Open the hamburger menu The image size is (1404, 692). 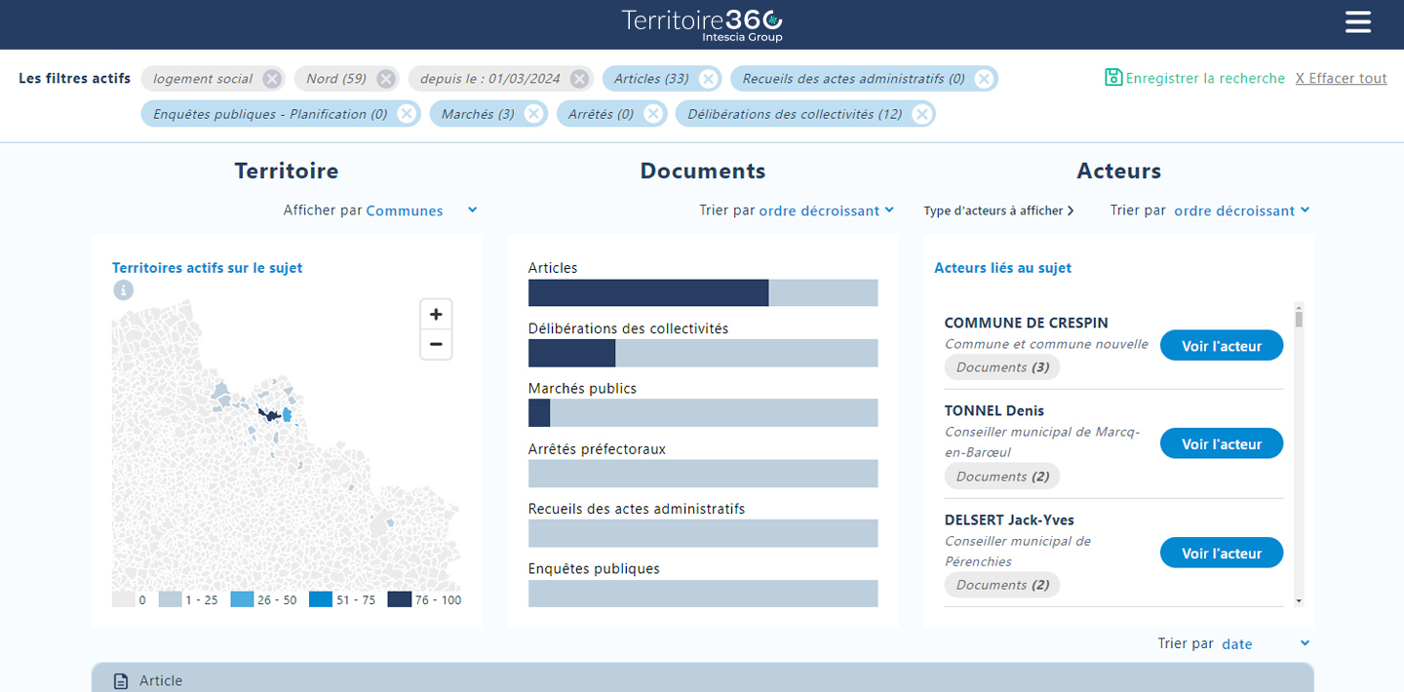tap(1357, 22)
